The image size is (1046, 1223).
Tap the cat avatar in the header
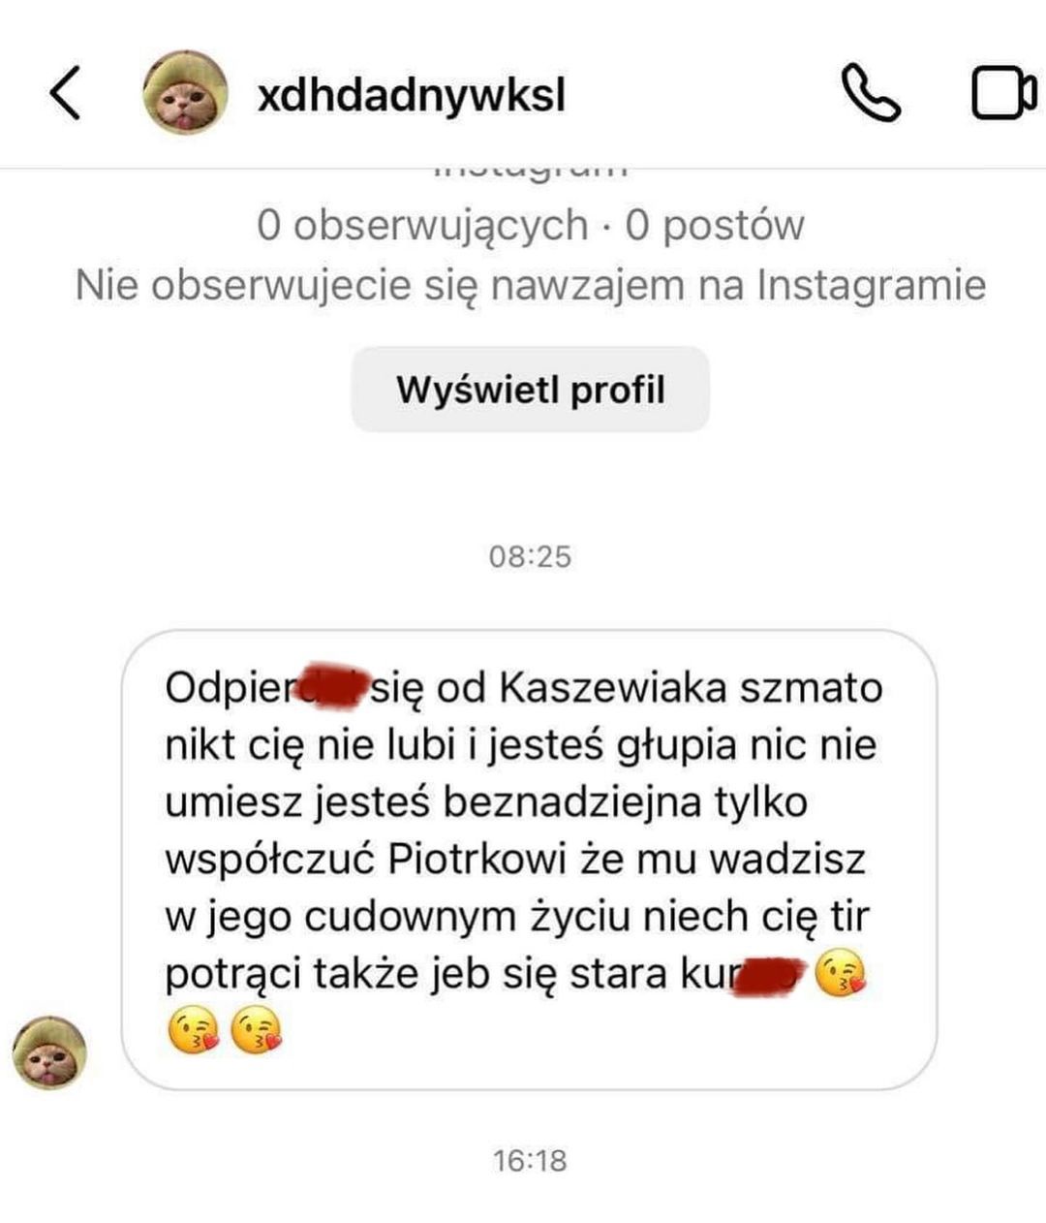pos(185,93)
